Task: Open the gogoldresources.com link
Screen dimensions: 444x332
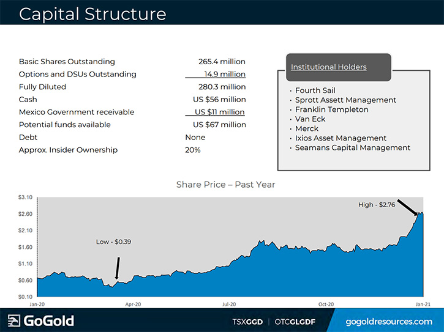Action: [x=389, y=322]
